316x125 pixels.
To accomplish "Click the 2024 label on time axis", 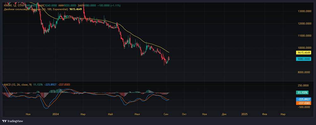I will pyautogui.click(x=55, y=114).
